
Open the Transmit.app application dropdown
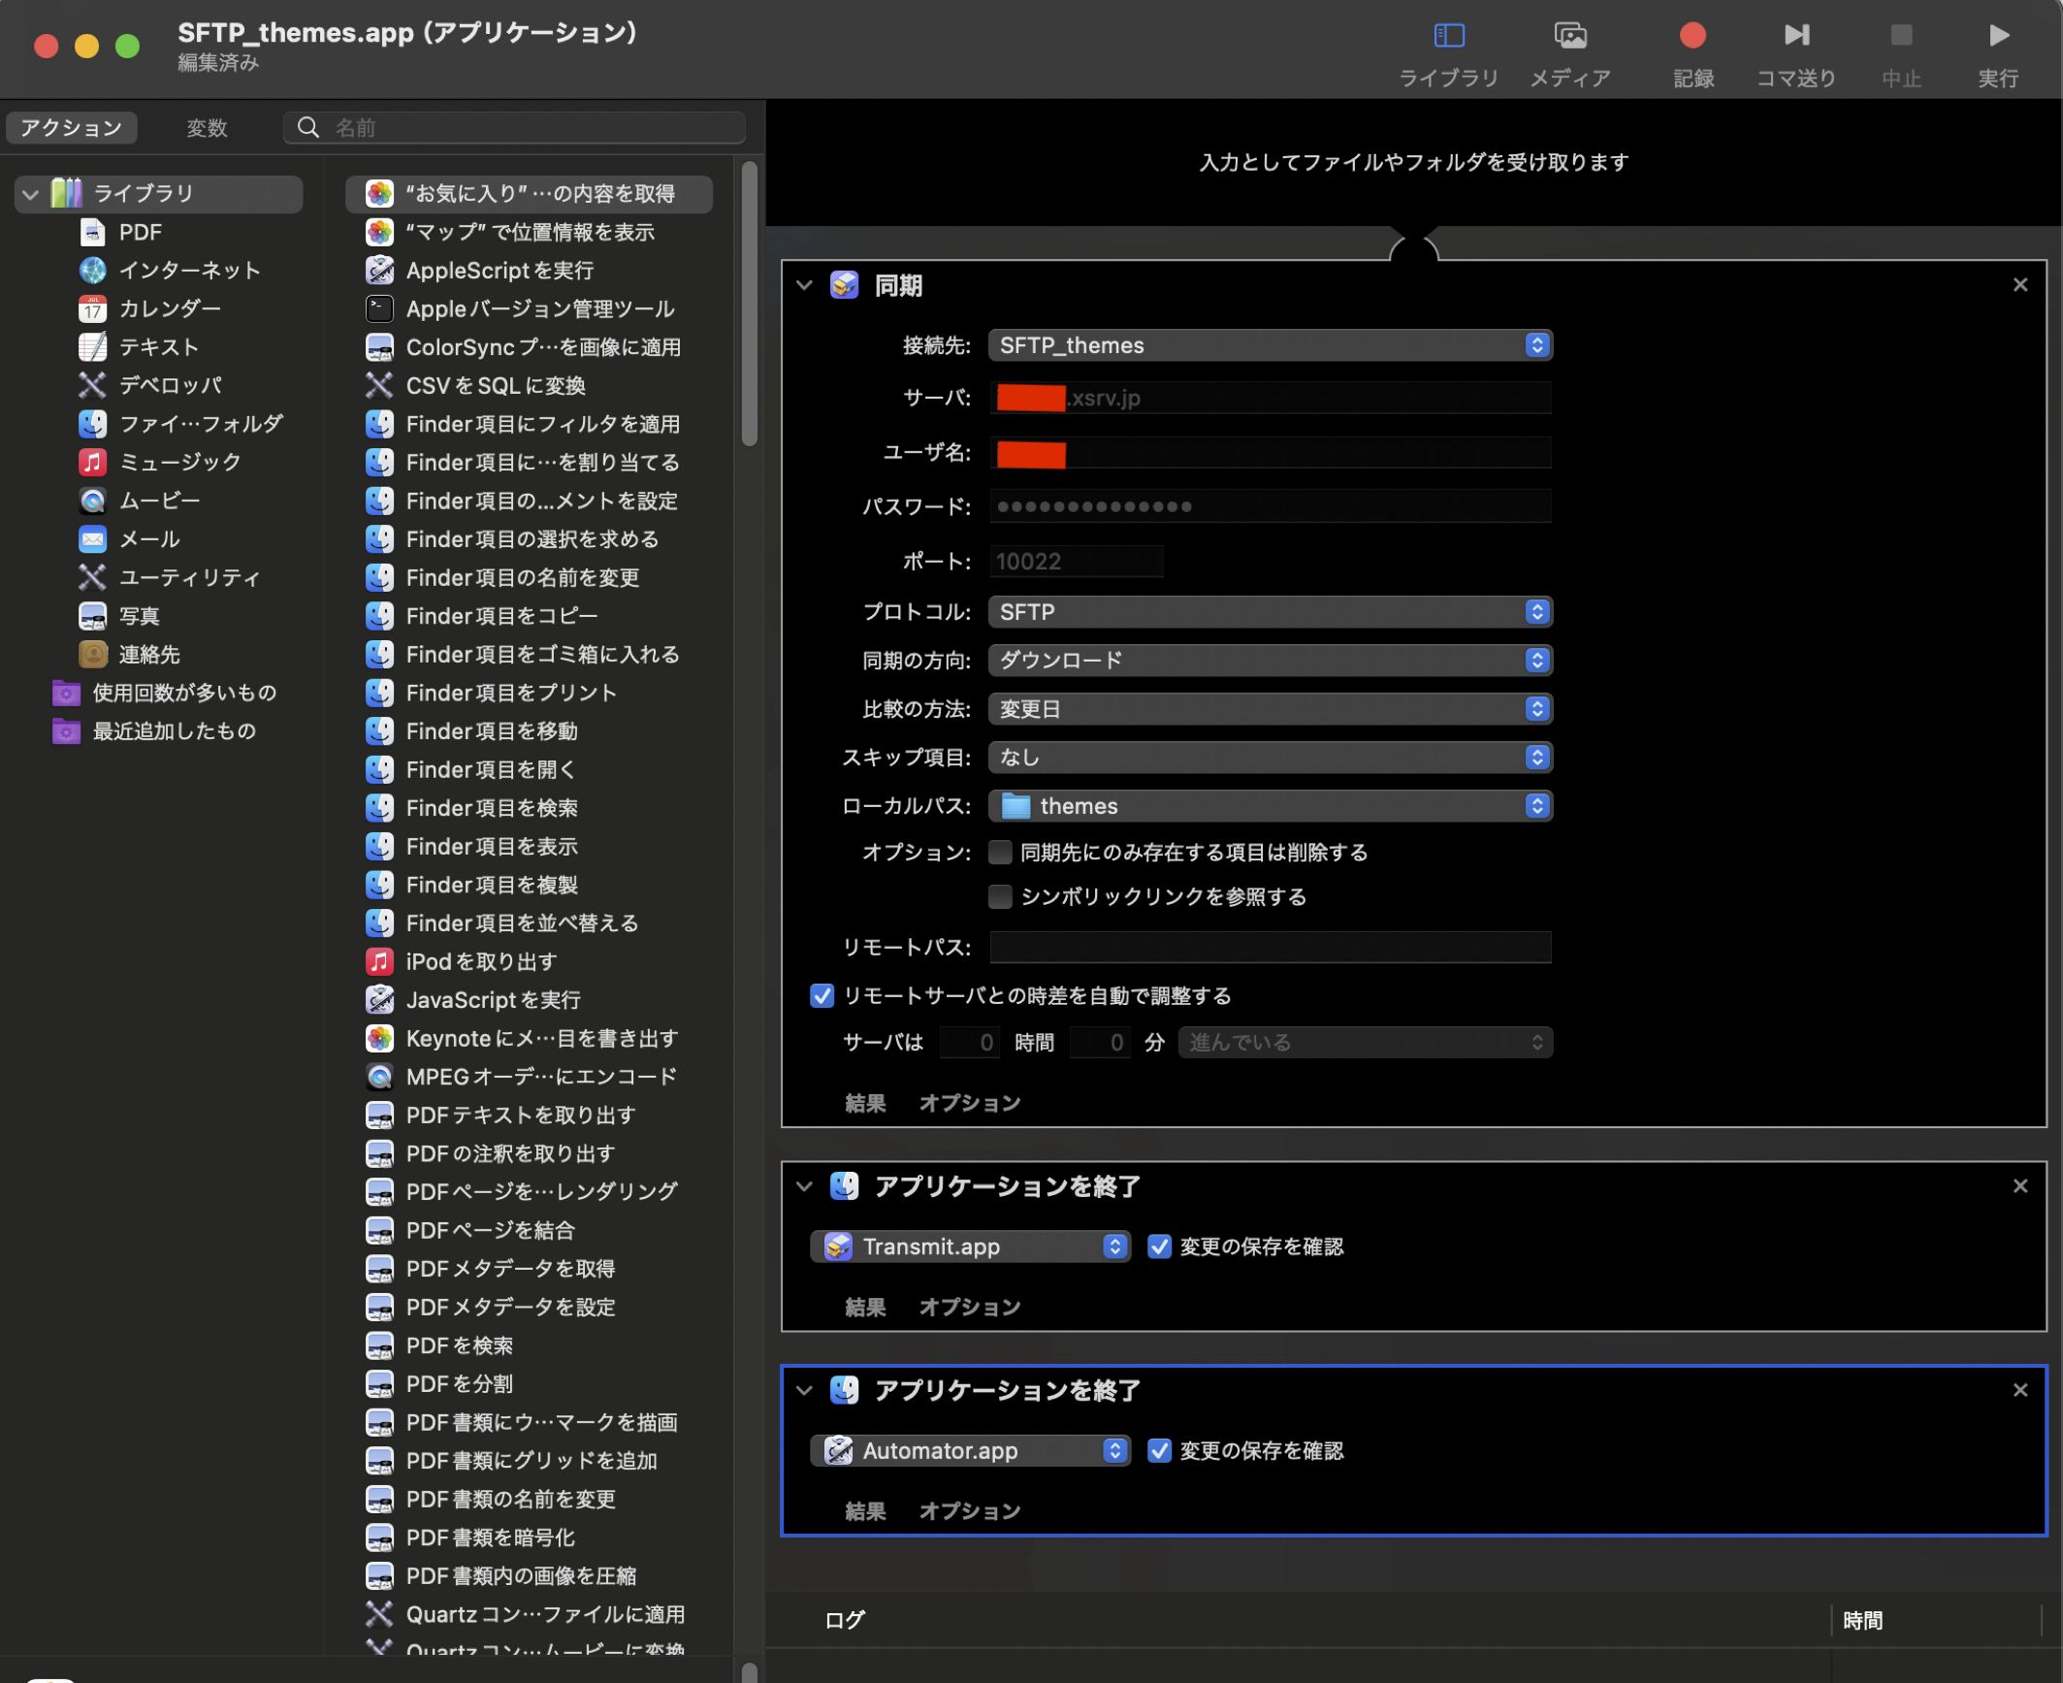click(x=970, y=1246)
